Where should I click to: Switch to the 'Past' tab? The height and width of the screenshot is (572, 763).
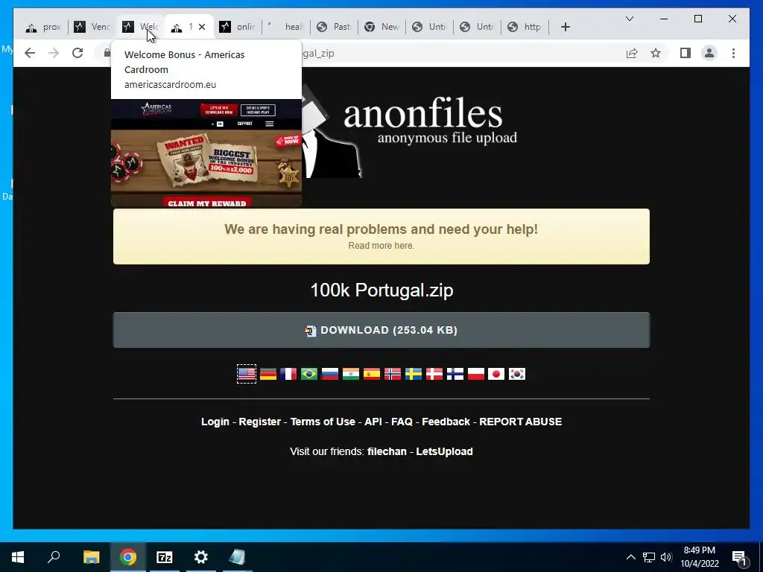333,27
